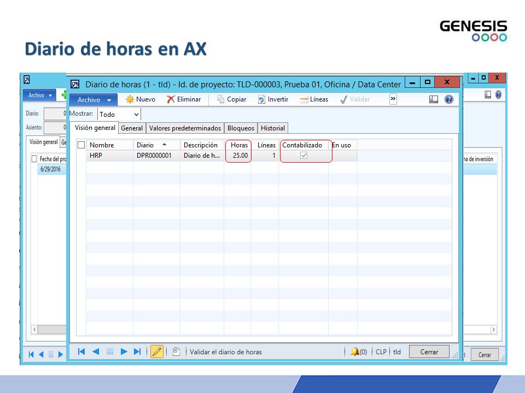Click the grid view icon in background window status bar

click(x=51, y=354)
